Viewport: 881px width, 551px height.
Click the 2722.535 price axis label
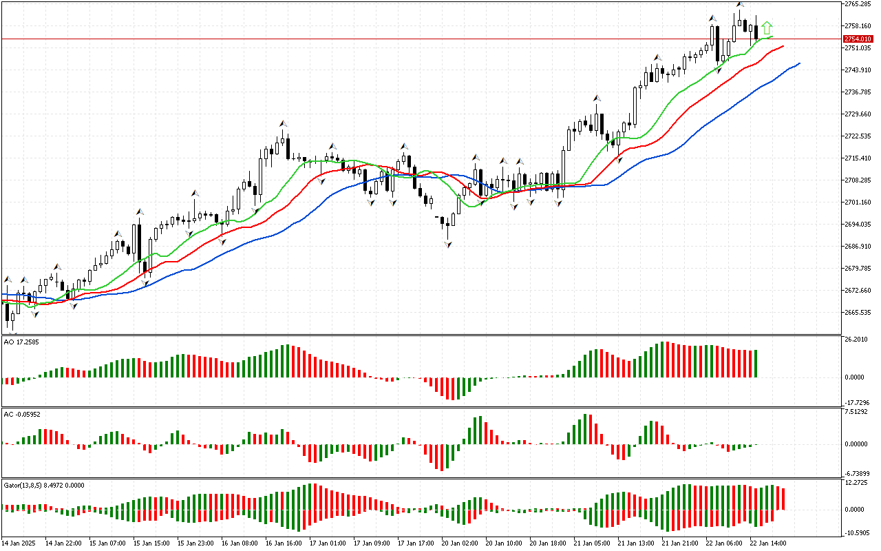point(858,136)
